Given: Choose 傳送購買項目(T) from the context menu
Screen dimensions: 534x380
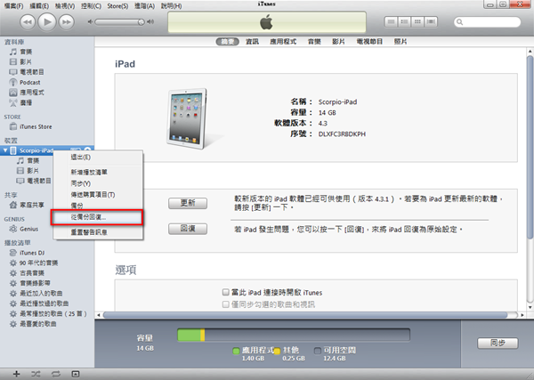Looking at the screenshot, I should click(98, 195).
